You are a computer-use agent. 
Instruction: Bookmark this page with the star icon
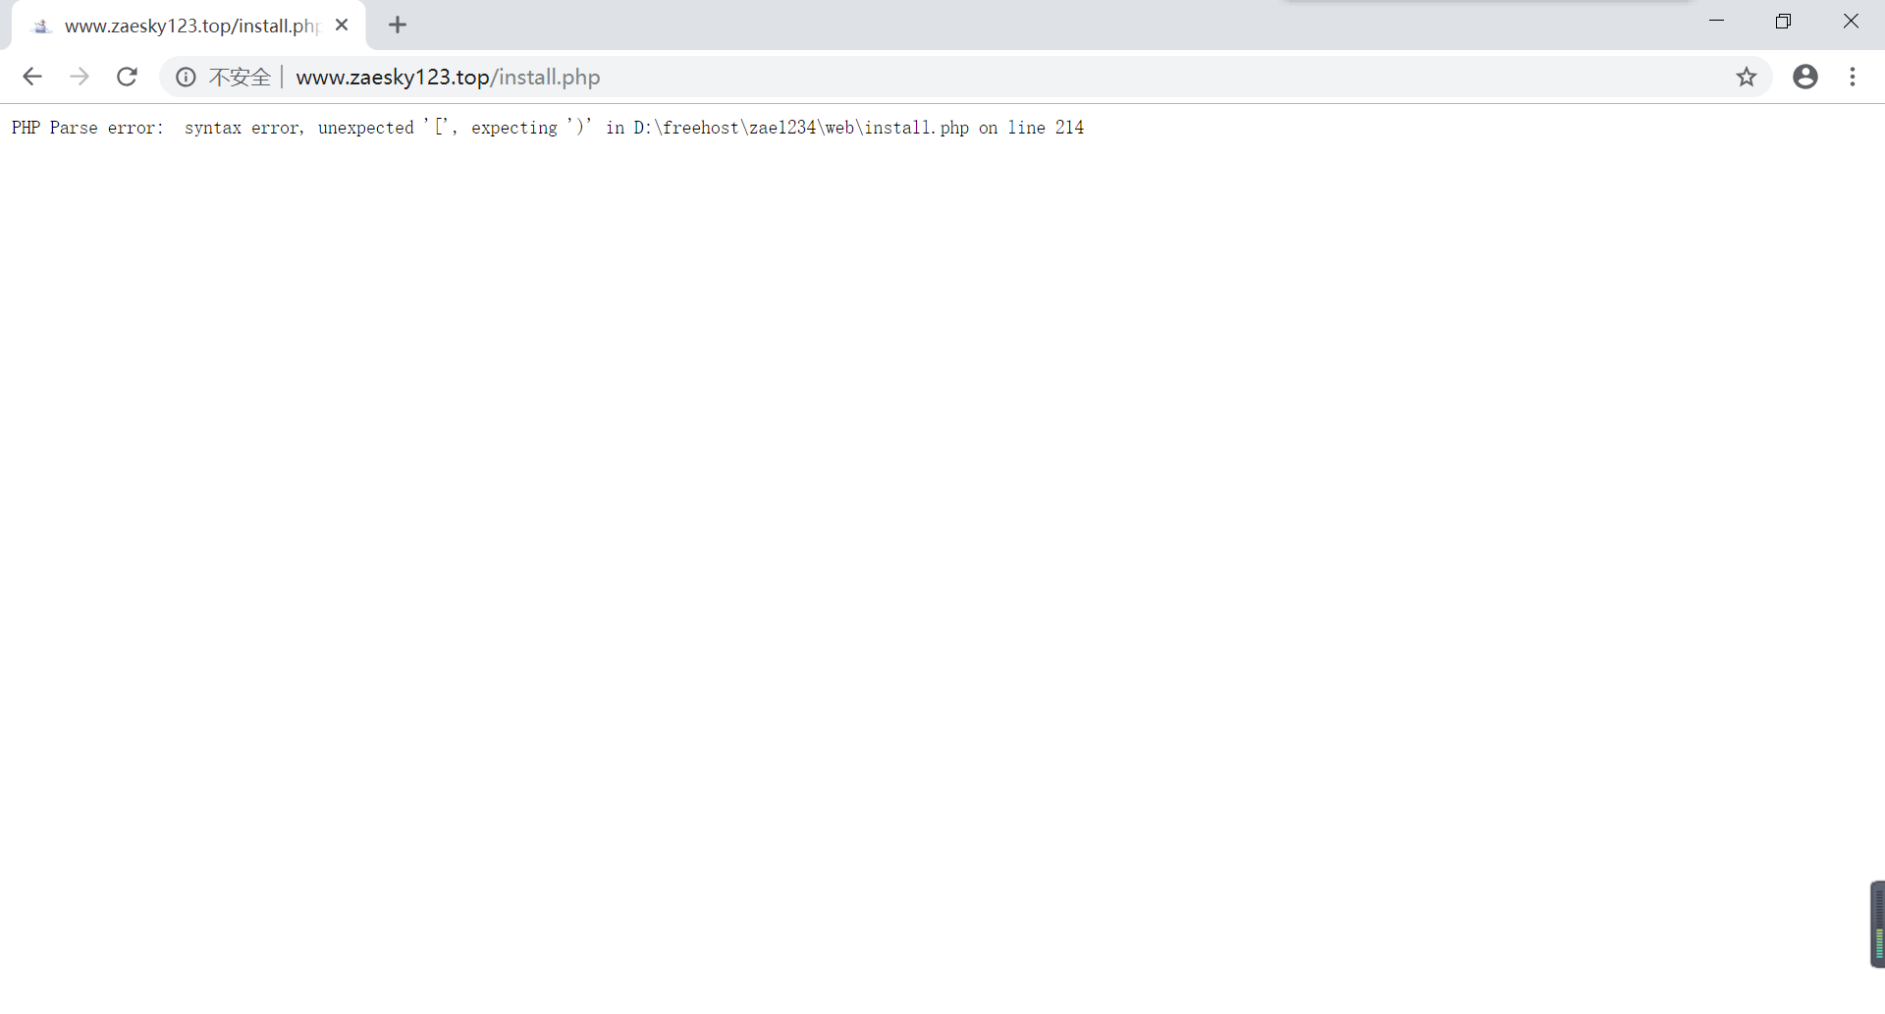[x=1746, y=77]
